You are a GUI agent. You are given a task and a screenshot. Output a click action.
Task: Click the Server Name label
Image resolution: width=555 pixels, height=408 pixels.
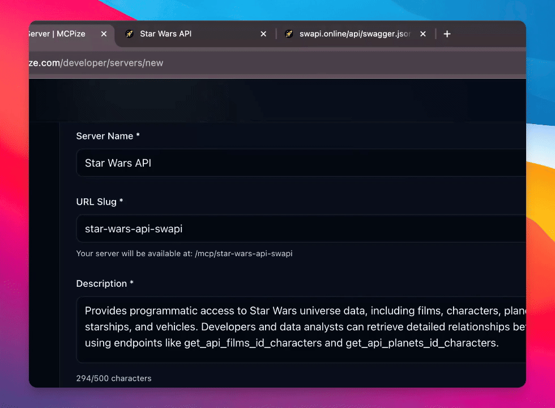pyautogui.click(x=108, y=136)
